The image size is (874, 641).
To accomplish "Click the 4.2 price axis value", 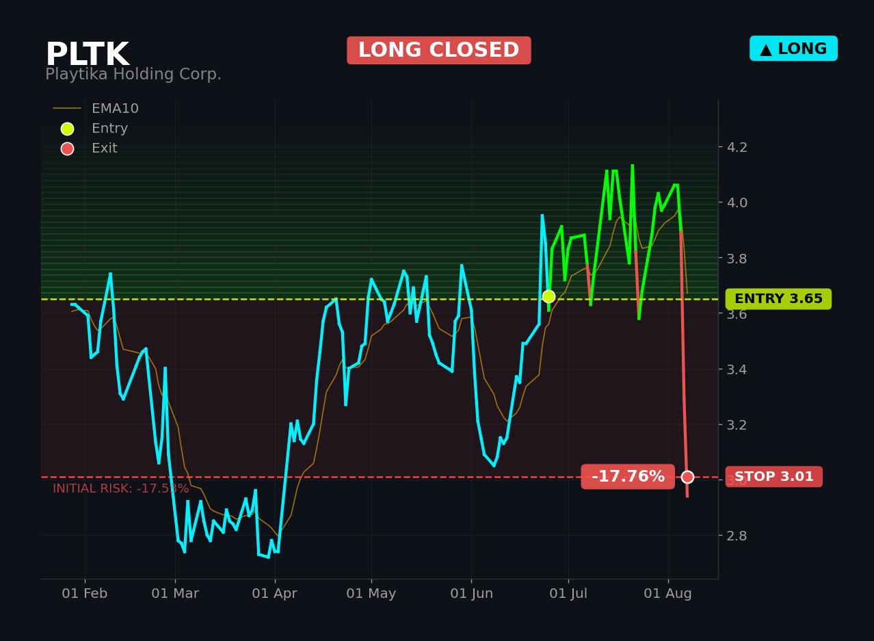I will tap(737, 147).
